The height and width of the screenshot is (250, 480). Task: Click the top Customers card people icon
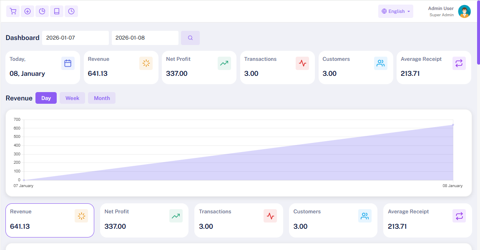[x=380, y=63]
